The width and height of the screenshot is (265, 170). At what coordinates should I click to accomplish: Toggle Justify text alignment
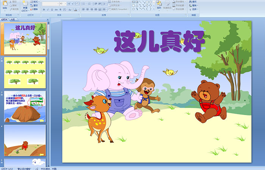click(x=96, y=9)
